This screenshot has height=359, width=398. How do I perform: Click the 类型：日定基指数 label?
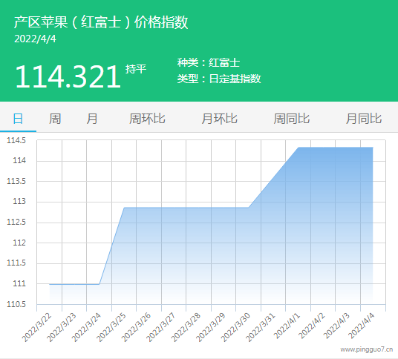click(x=219, y=79)
